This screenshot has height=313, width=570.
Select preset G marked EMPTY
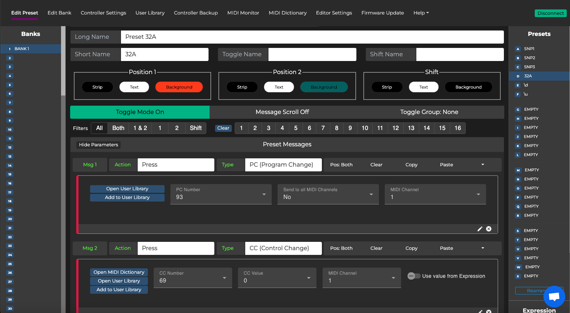point(531,109)
